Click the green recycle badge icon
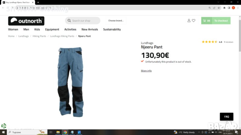The image size is (241, 135). click(4, 126)
